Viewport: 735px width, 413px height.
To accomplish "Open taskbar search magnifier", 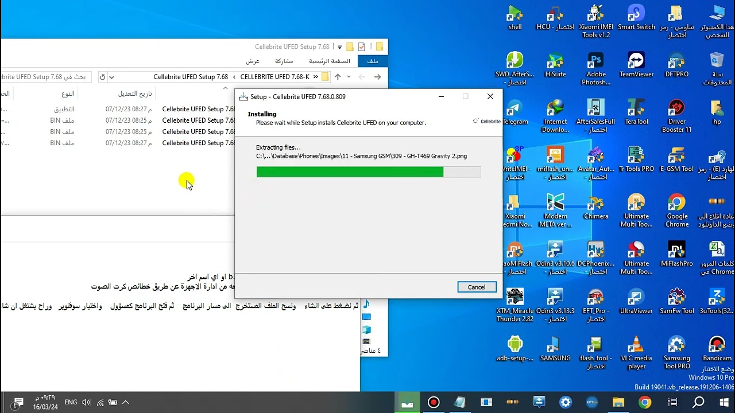I will 698,403.
